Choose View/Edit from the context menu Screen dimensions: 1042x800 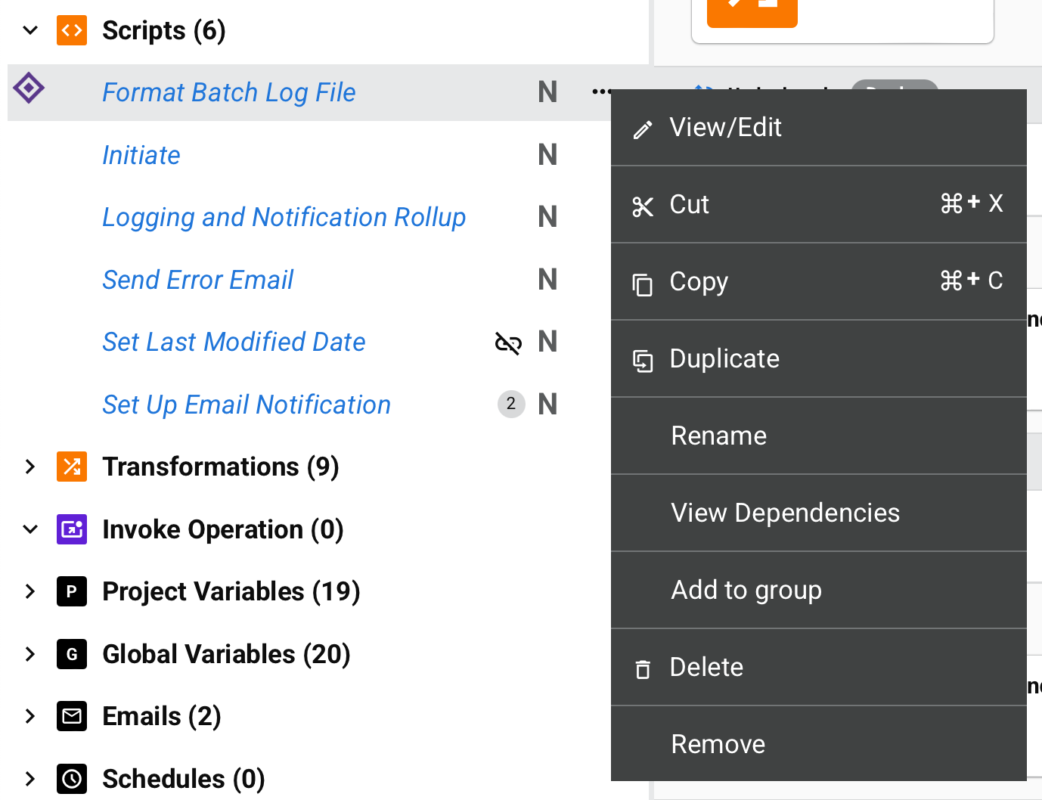tap(725, 128)
